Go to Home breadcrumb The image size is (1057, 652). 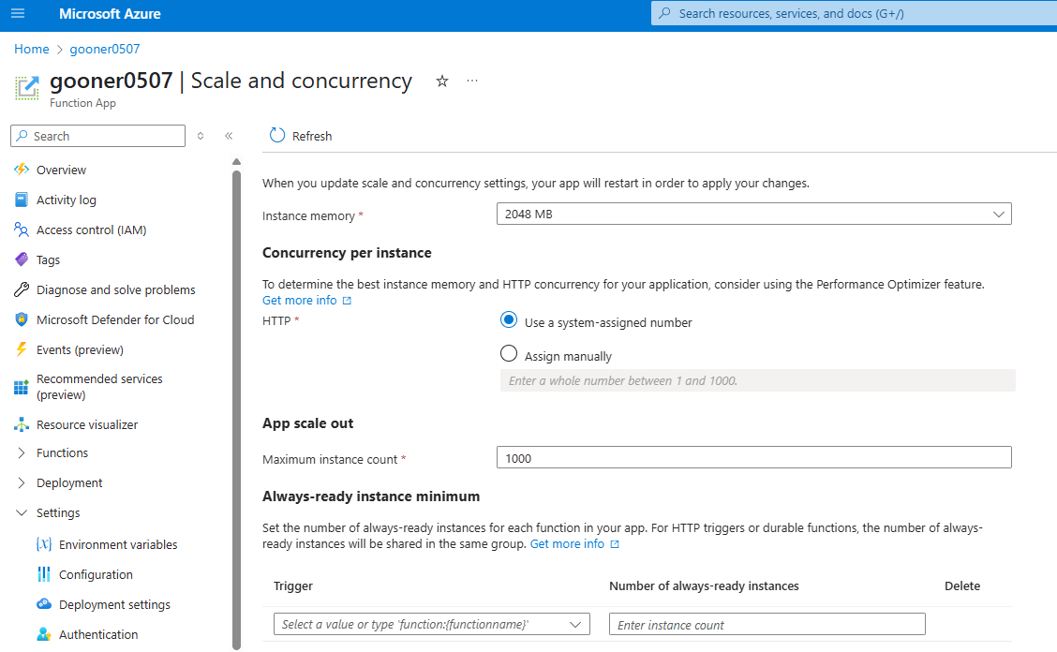pyautogui.click(x=32, y=50)
